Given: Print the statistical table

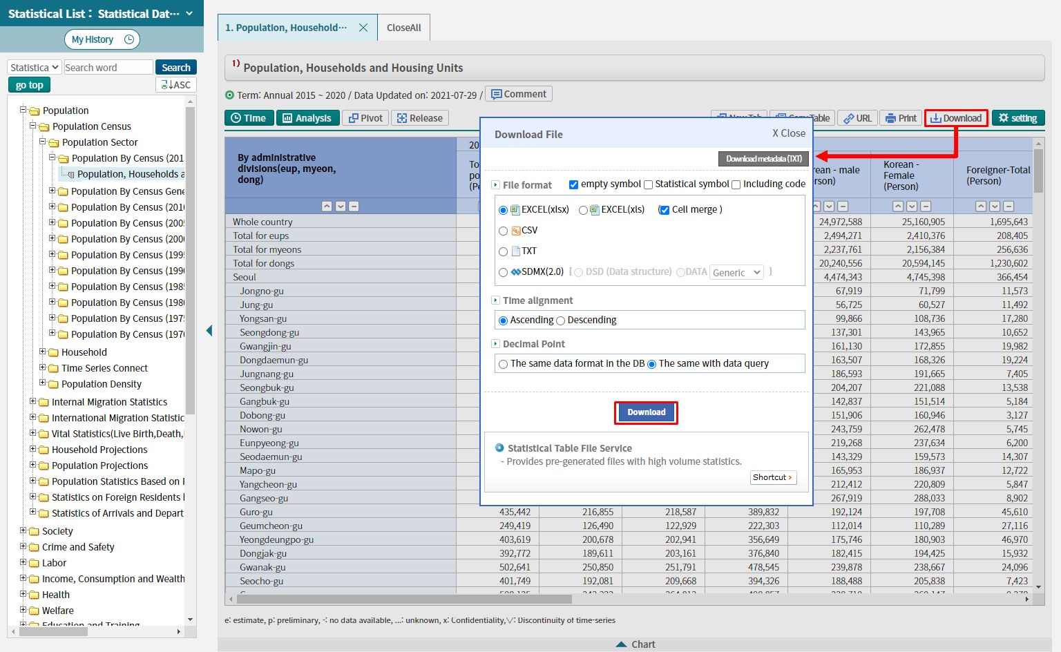Looking at the screenshot, I should 901,118.
